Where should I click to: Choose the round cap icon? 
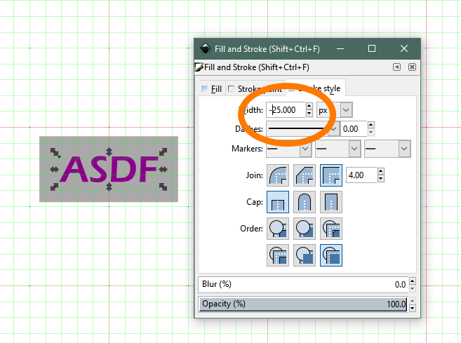[x=304, y=203]
